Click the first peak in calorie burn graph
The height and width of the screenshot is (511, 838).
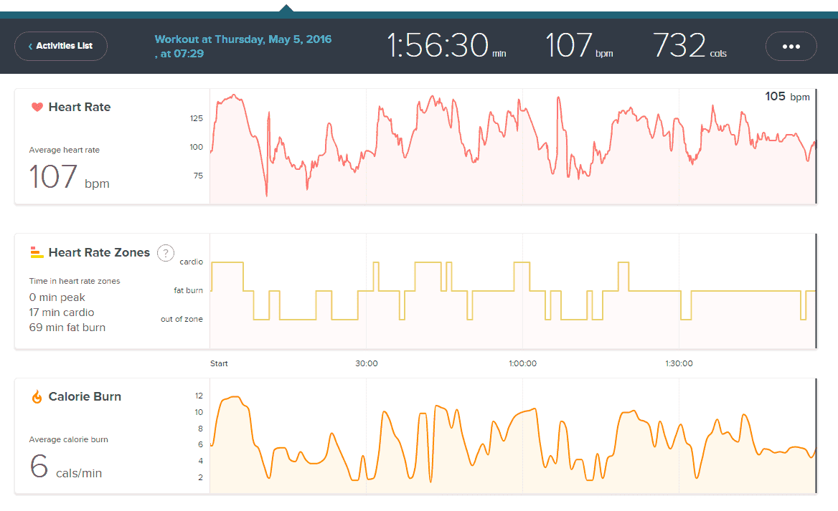pyautogui.click(x=233, y=397)
